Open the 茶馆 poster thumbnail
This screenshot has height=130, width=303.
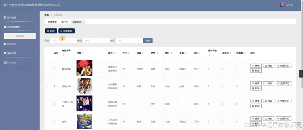84,121
